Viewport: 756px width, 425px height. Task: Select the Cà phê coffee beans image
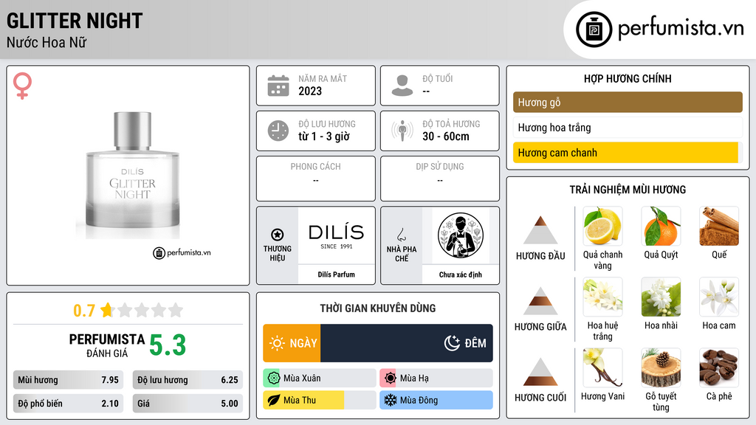coord(719,367)
